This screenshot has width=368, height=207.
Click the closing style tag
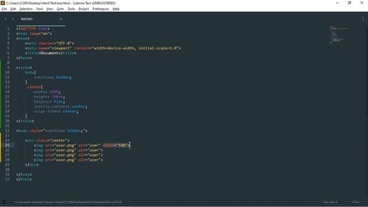pos(25,121)
